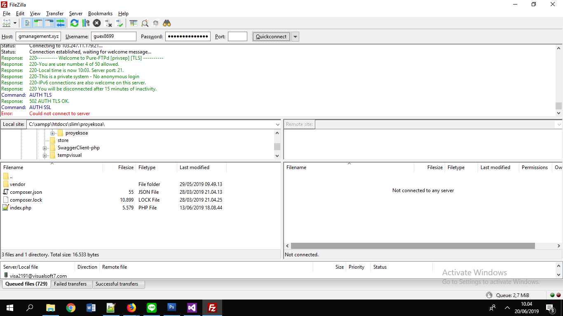This screenshot has height=316, width=563.
Task: Sort local files by Filesize column
Action: (119, 167)
